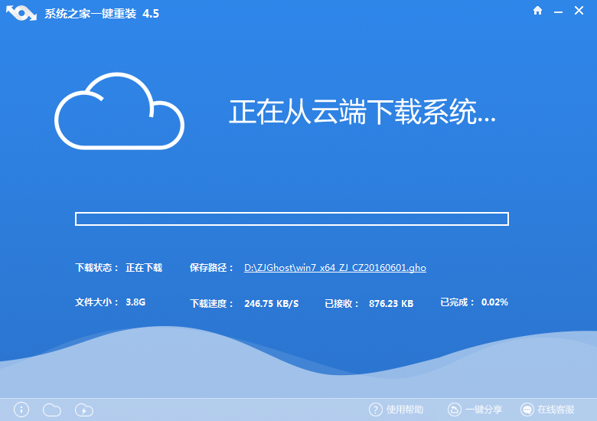Open the 使用帮助 text link
Screen dimensions: 597x421
coord(405,410)
